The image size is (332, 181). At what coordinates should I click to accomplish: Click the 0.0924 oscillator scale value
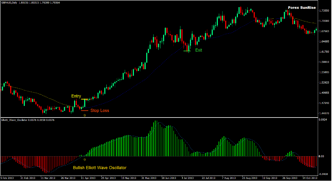322,120
